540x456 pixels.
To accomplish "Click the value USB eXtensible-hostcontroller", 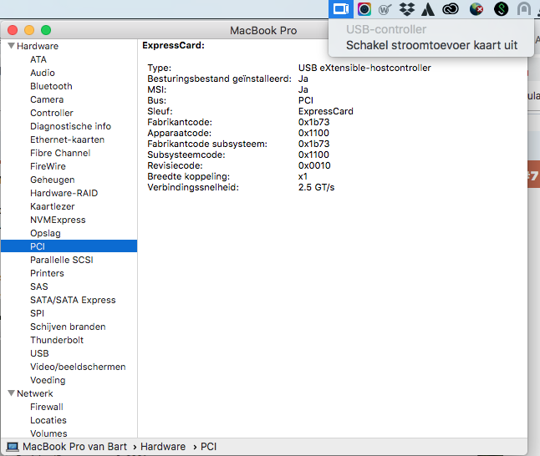I will (364, 68).
